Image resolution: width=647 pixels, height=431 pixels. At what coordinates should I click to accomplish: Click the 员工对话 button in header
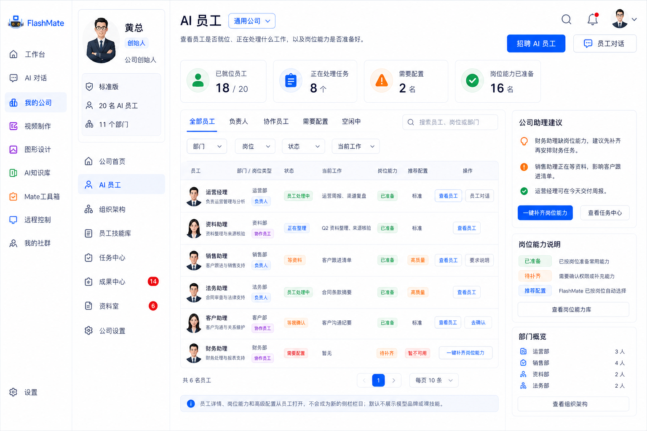(x=604, y=43)
